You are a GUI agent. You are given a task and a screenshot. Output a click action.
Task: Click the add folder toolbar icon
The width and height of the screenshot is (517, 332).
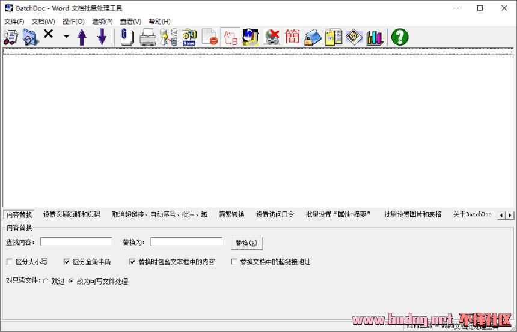pos(31,37)
